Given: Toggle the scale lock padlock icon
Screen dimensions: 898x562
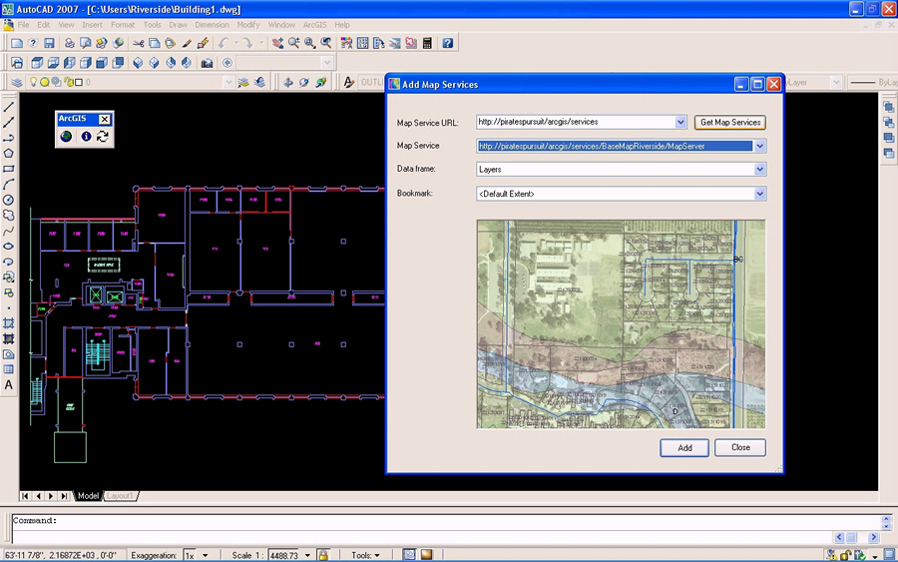Looking at the screenshot, I should tap(323, 555).
